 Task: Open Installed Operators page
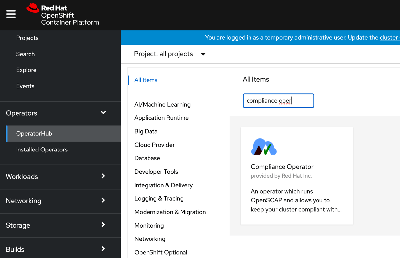tap(42, 150)
